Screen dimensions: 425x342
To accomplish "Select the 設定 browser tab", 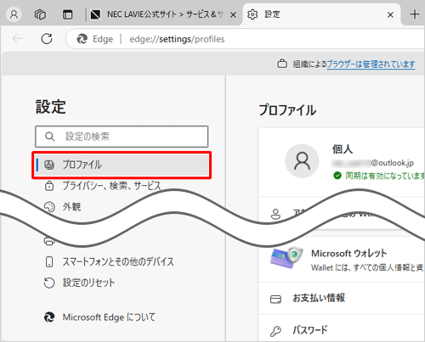I will tap(321, 14).
